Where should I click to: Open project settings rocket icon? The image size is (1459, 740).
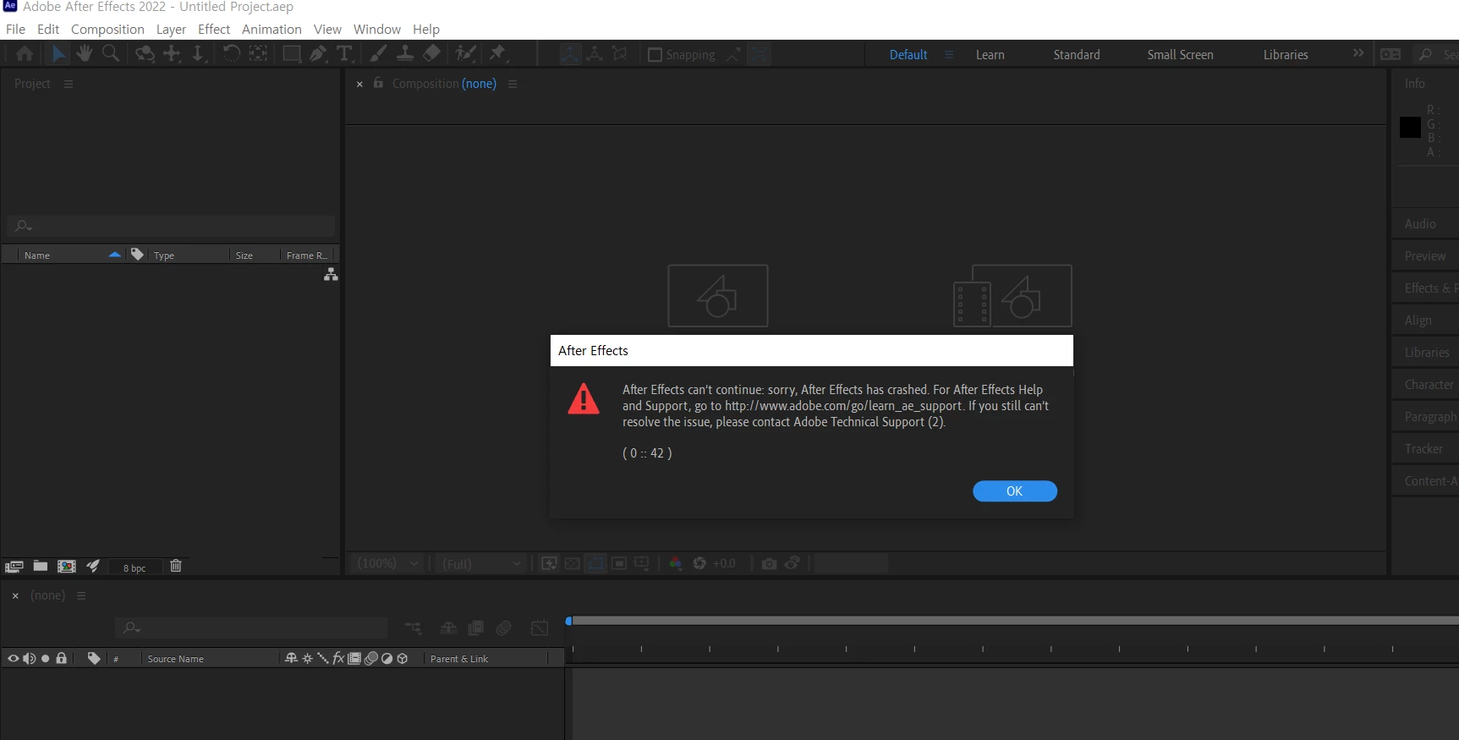93,566
